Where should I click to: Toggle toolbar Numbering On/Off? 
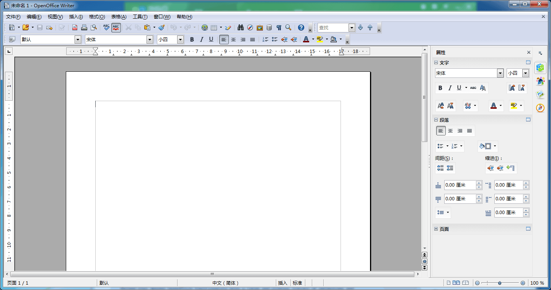(x=265, y=39)
